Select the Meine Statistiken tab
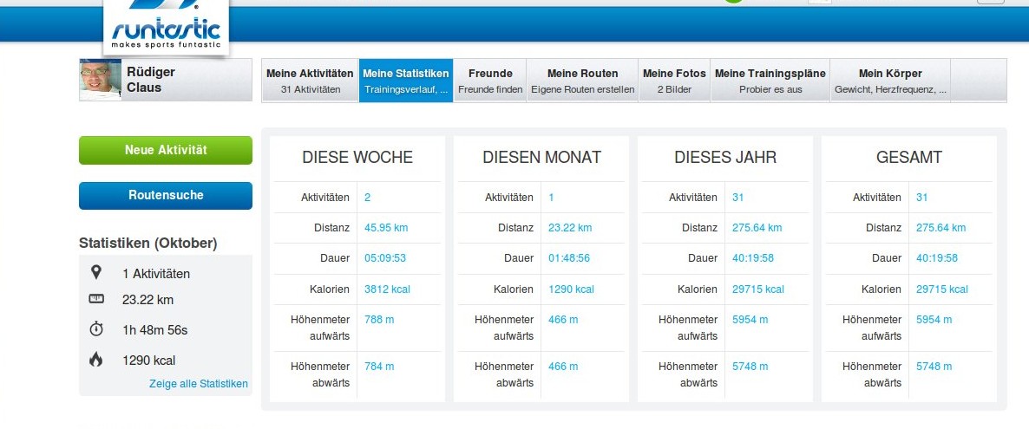The height and width of the screenshot is (429, 1029). [405, 81]
